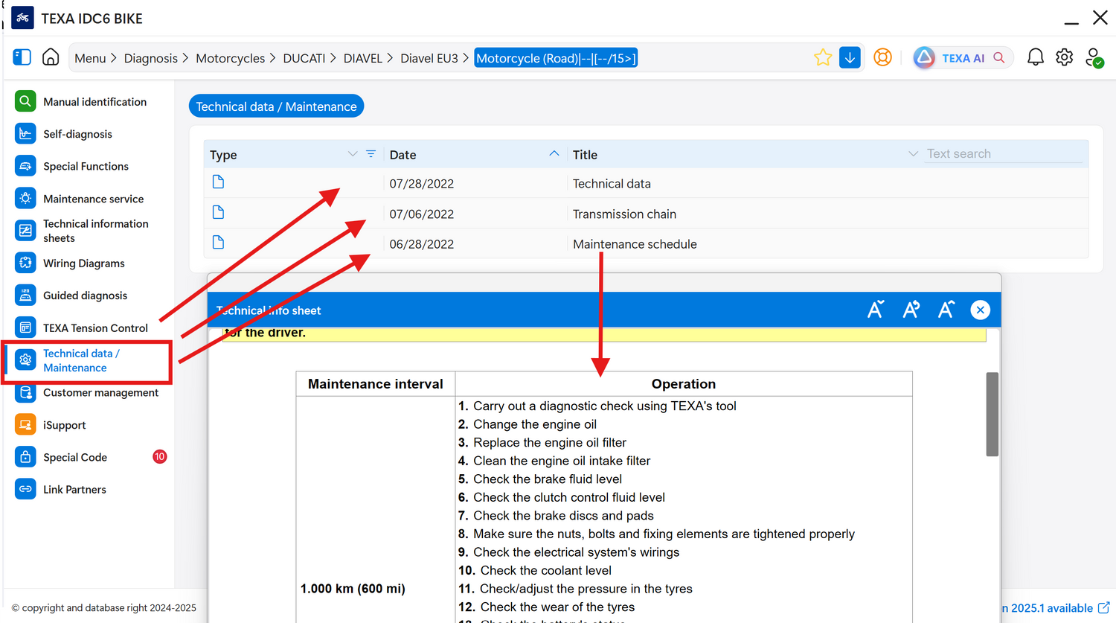Image resolution: width=1116 pixels, height=623 pixels.
Task: Click the Text search field
Action: tap(1004, 154)
